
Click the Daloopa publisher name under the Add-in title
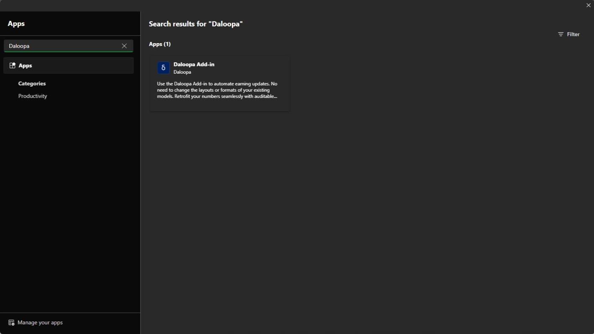(x=182, y=72)
